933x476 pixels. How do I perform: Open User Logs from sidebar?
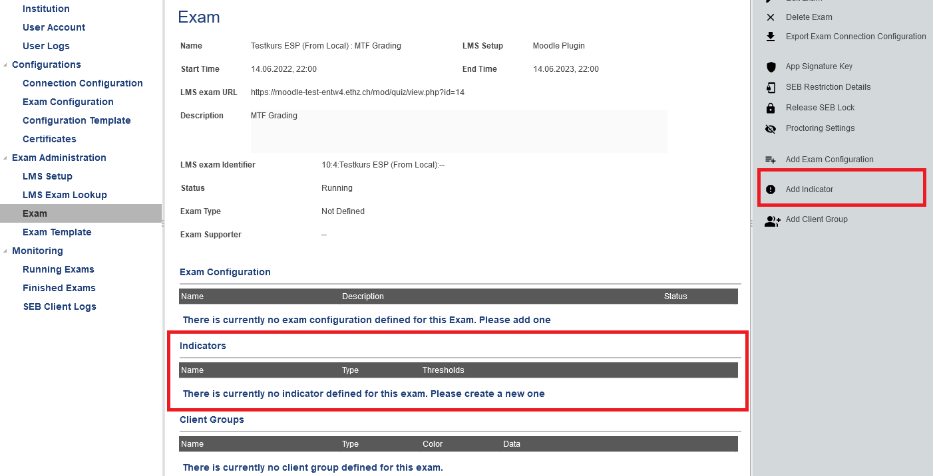click(x=46, y=46)
